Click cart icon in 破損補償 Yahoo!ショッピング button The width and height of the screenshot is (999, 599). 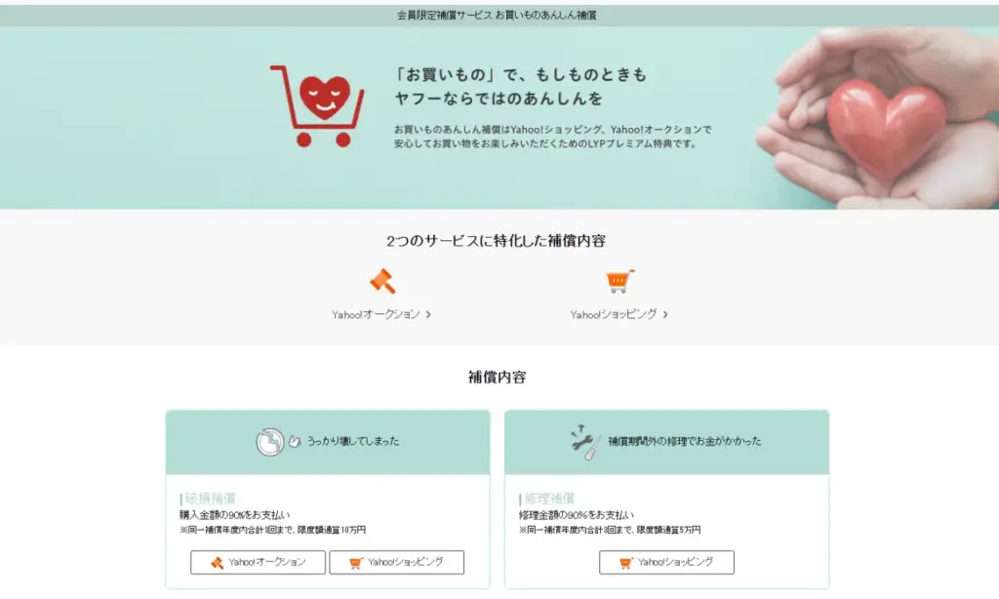[x=356, y=563]
